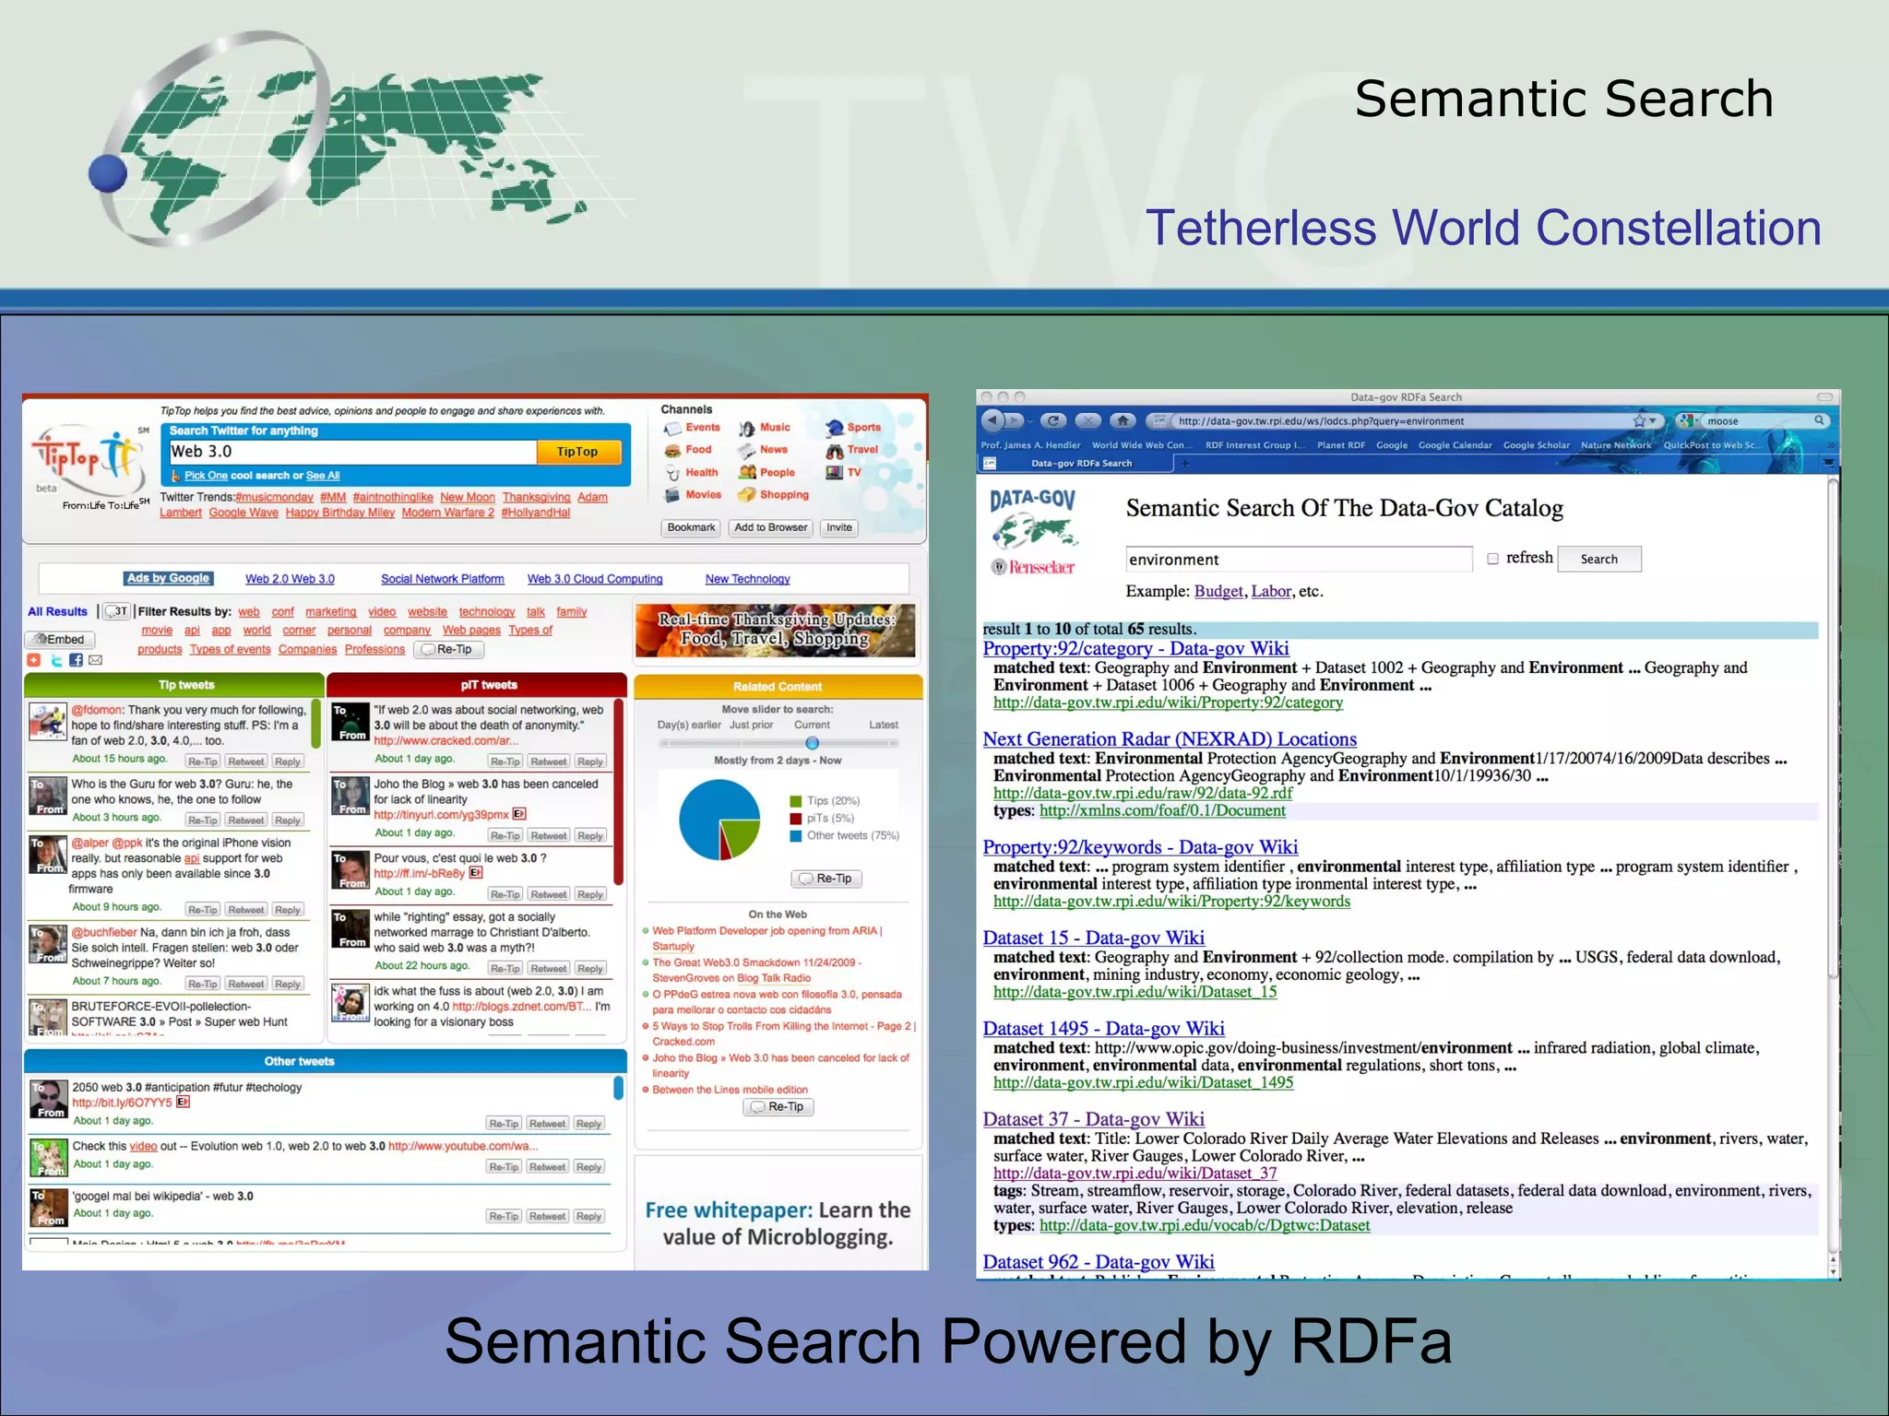
Task: Open the Google Scholar bookmark
Action: 1536,445
